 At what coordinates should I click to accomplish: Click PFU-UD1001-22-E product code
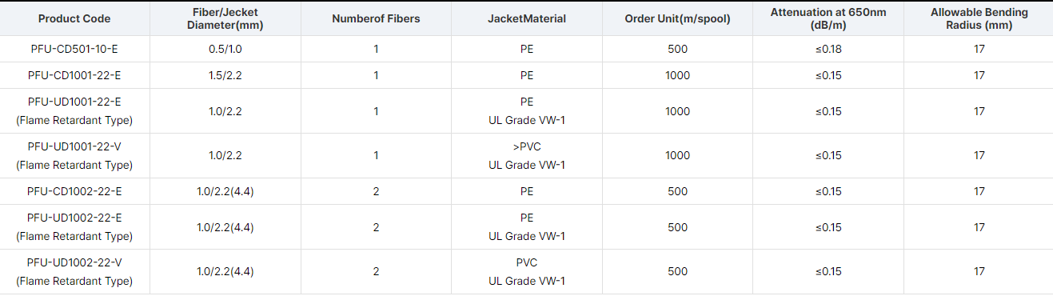coord(74,102)
